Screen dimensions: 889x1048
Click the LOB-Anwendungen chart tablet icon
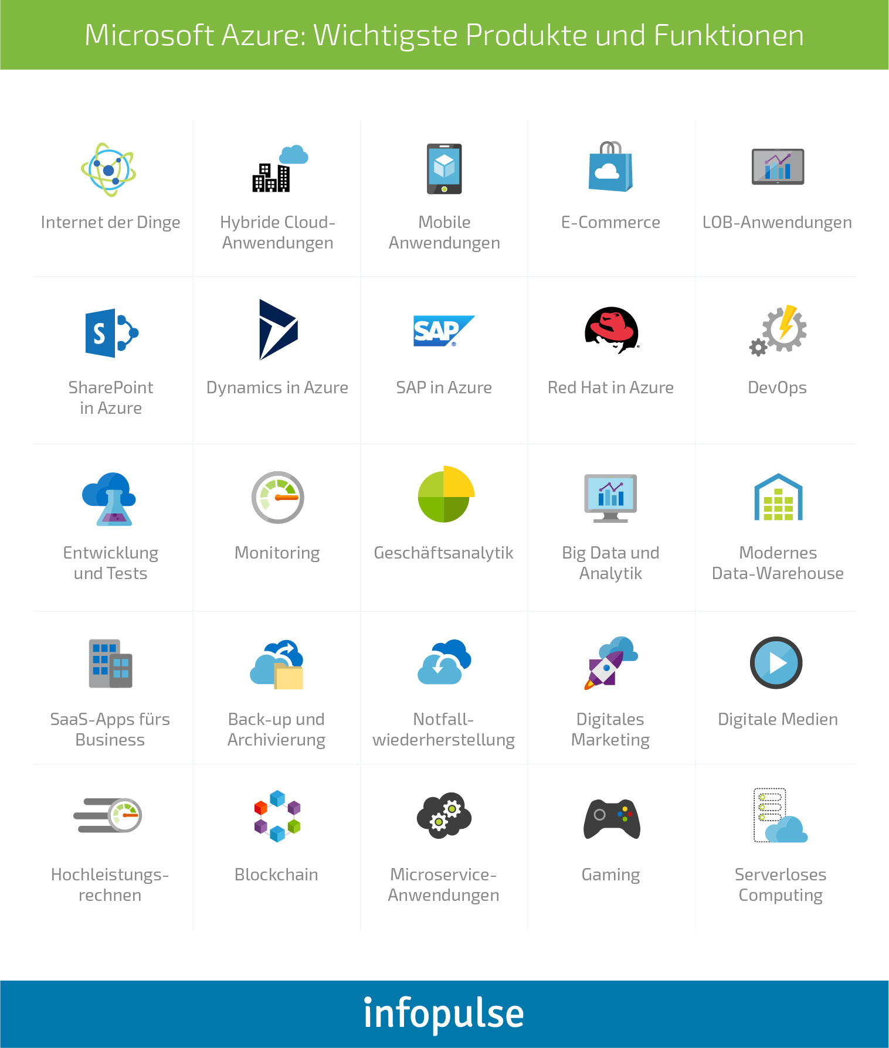point(778,167)
